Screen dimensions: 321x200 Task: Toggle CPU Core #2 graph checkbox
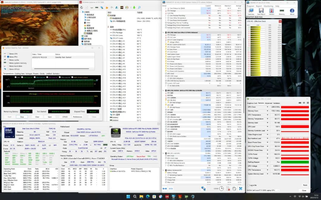coord(34,77)
